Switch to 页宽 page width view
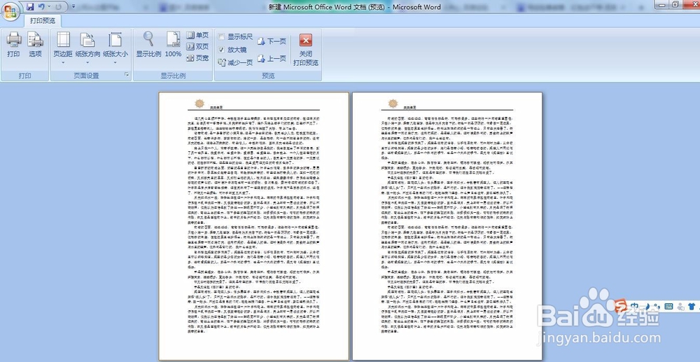The image size is (700, 362). (x=197, y=58)
